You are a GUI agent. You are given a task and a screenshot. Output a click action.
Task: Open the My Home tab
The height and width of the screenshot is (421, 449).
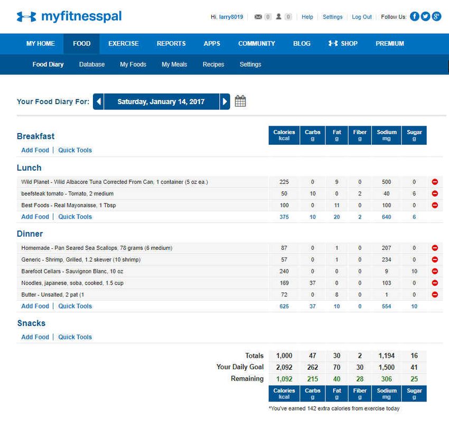40,44
